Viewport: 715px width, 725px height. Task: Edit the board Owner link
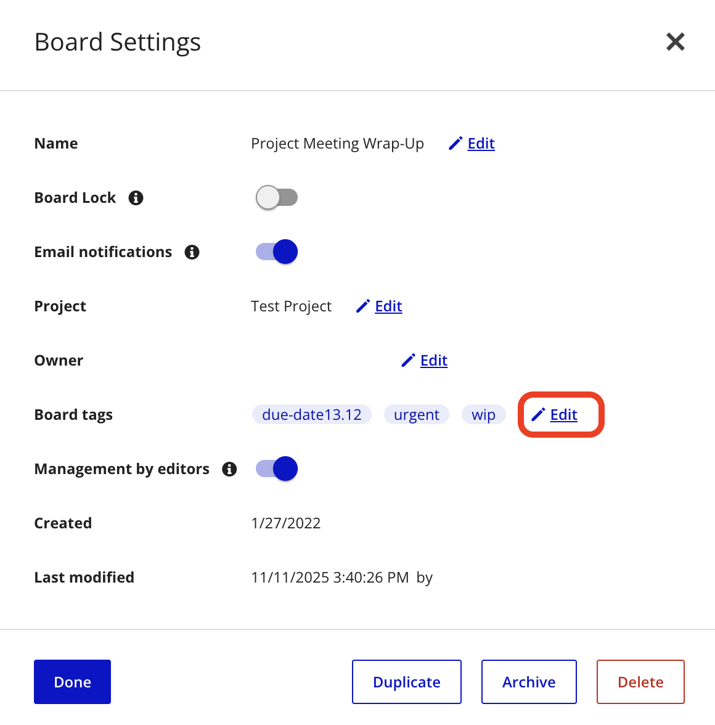tap(434, 361)
